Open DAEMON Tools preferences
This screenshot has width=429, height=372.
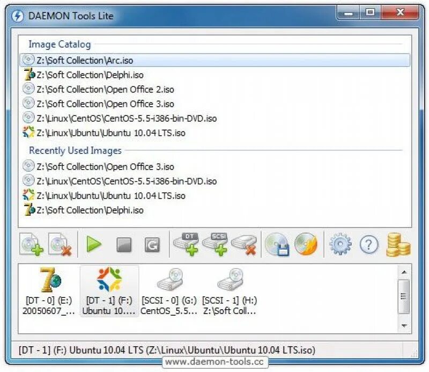[x=340, y=245]
